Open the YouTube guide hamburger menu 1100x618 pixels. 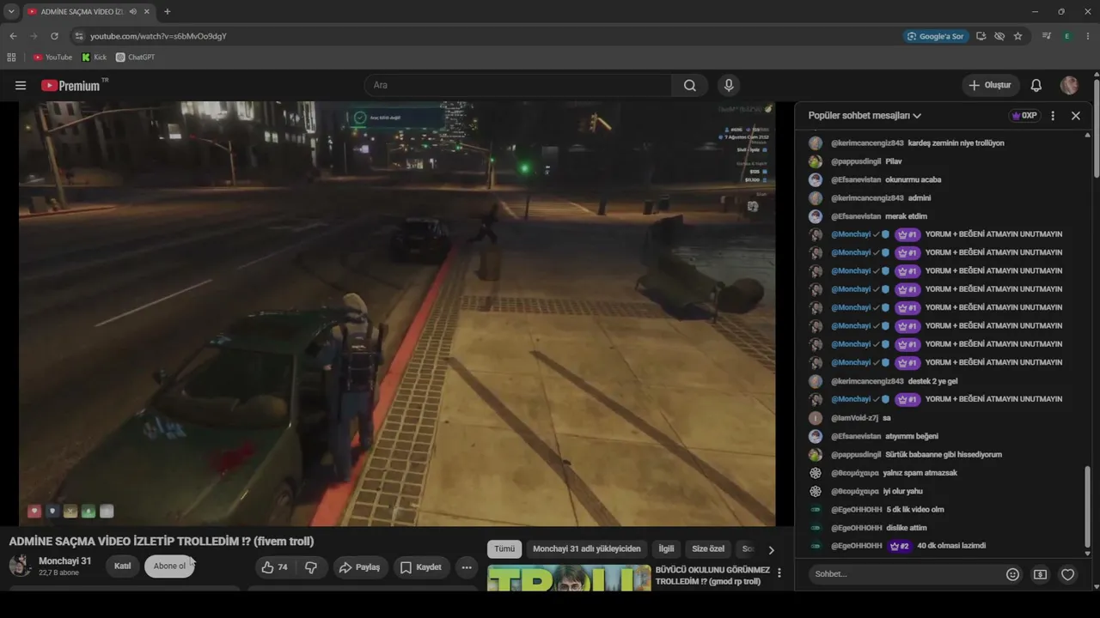[x=21, y=85]
